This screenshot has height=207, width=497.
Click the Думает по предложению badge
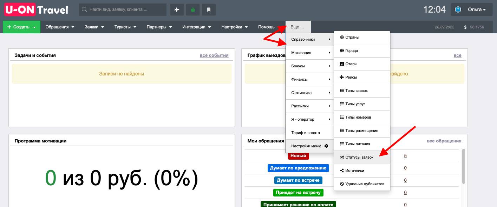298,168
